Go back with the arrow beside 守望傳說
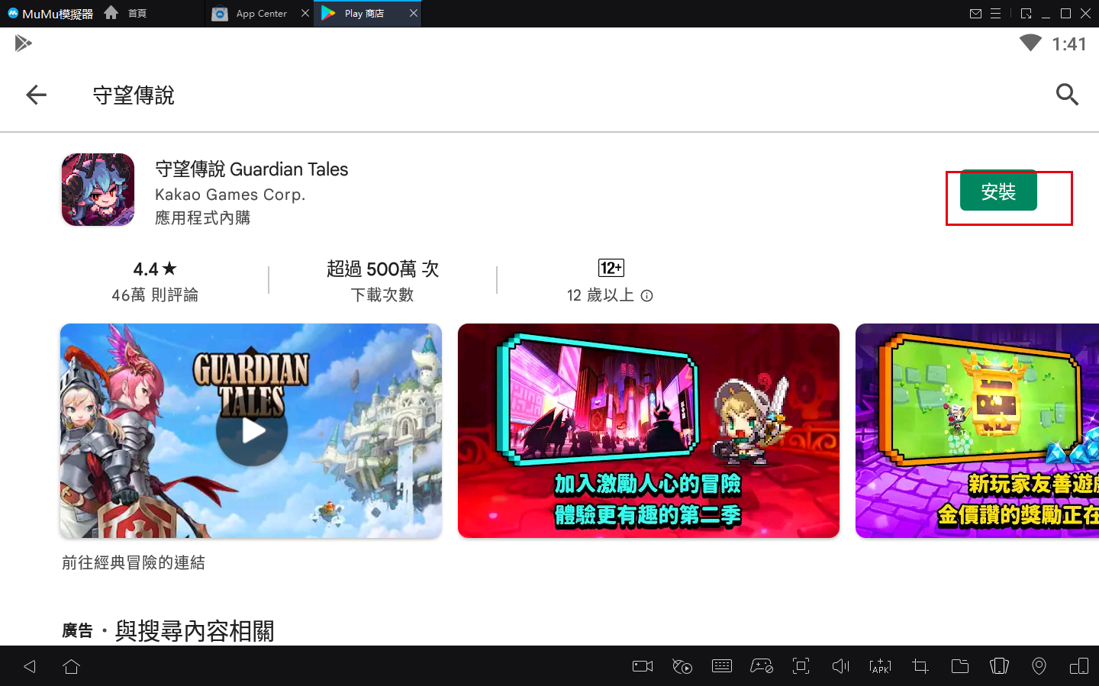The height and width of the screenshot is (686, 1099). (x=36, y=95)
